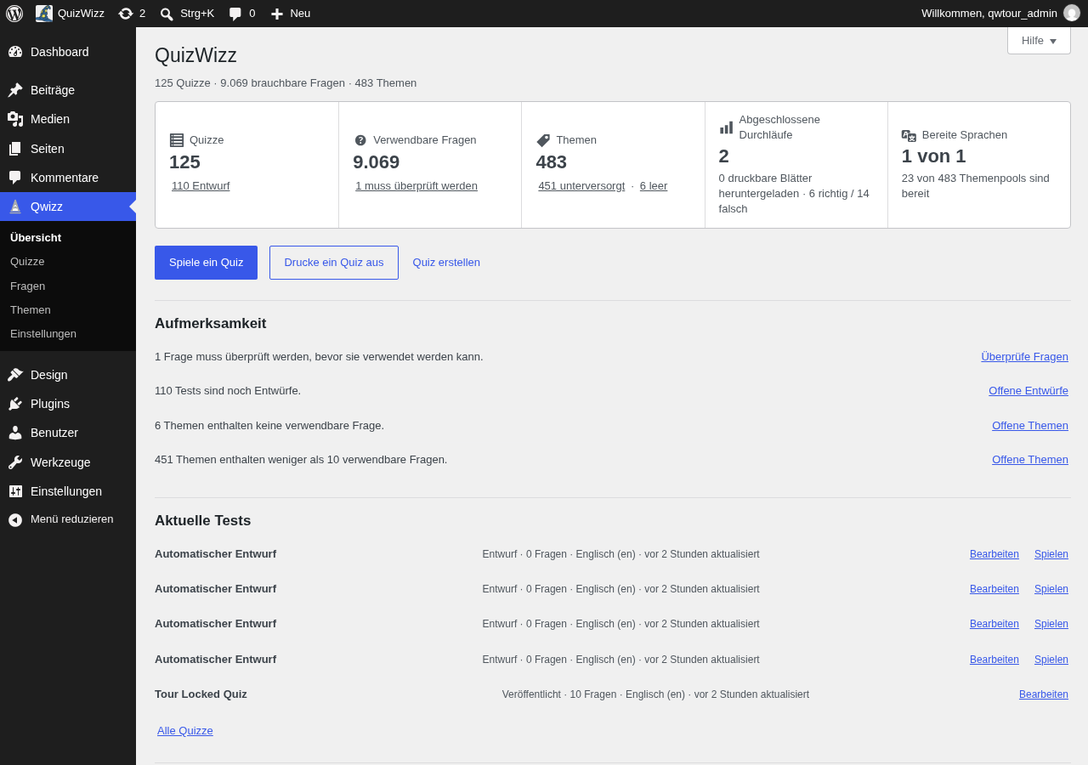Click Bearbeiten on the first Automatischer Entwurf
Image resolution: width=1088 pixels, height=765 pixels.
tap(994, 554)
